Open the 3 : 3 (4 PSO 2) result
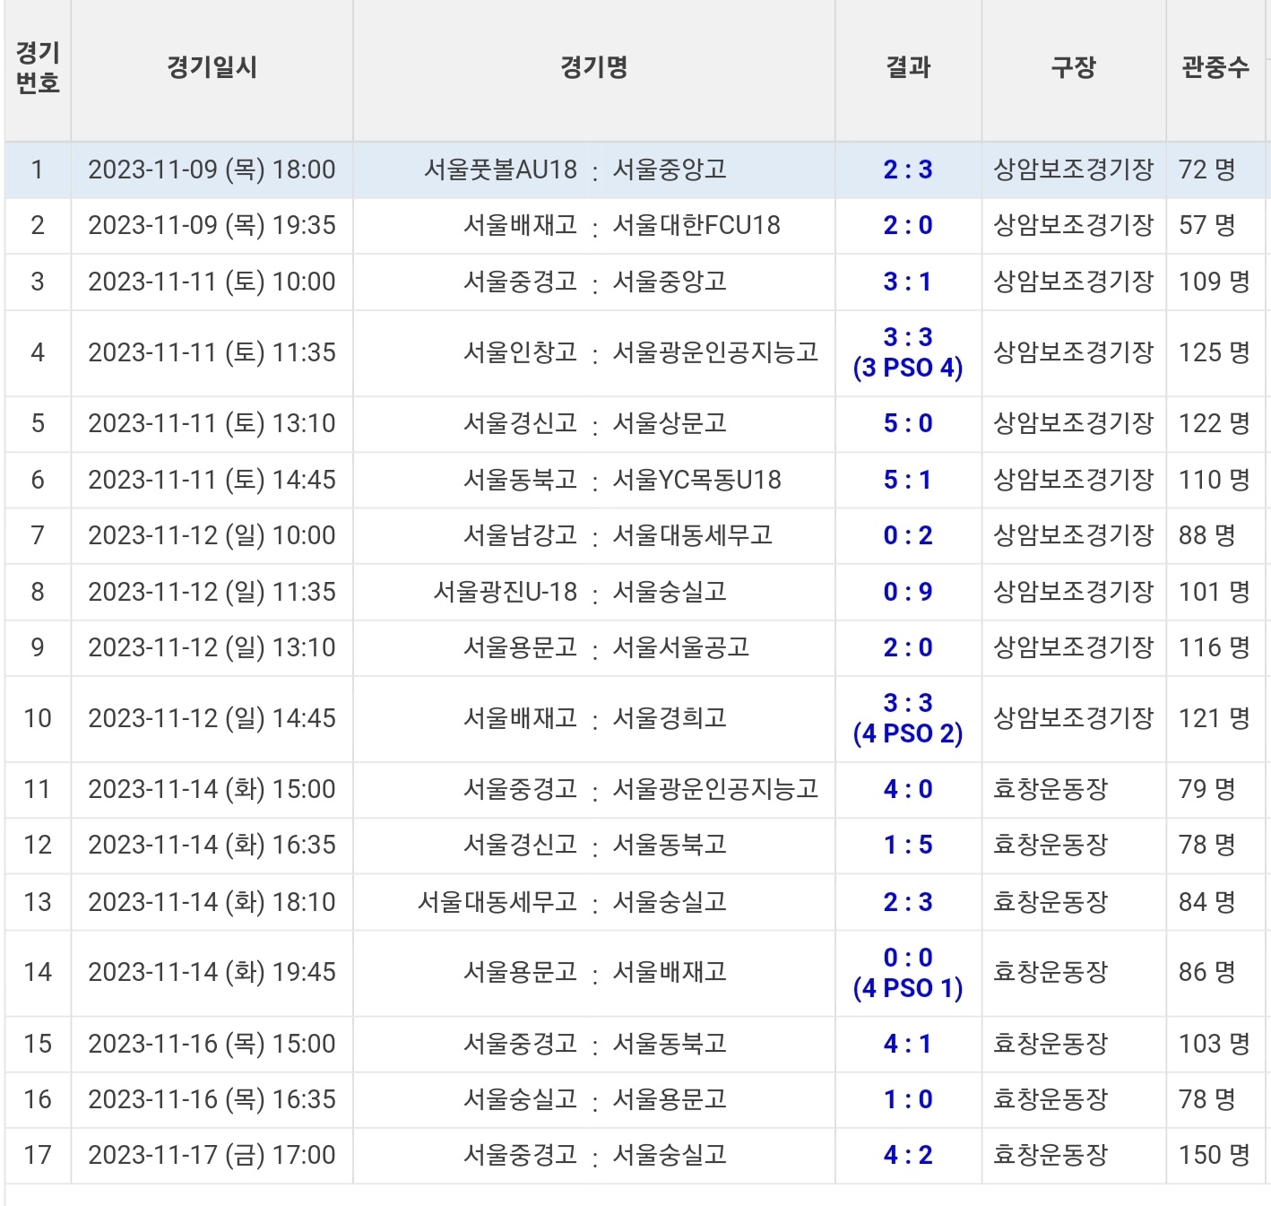 [908, 718]
